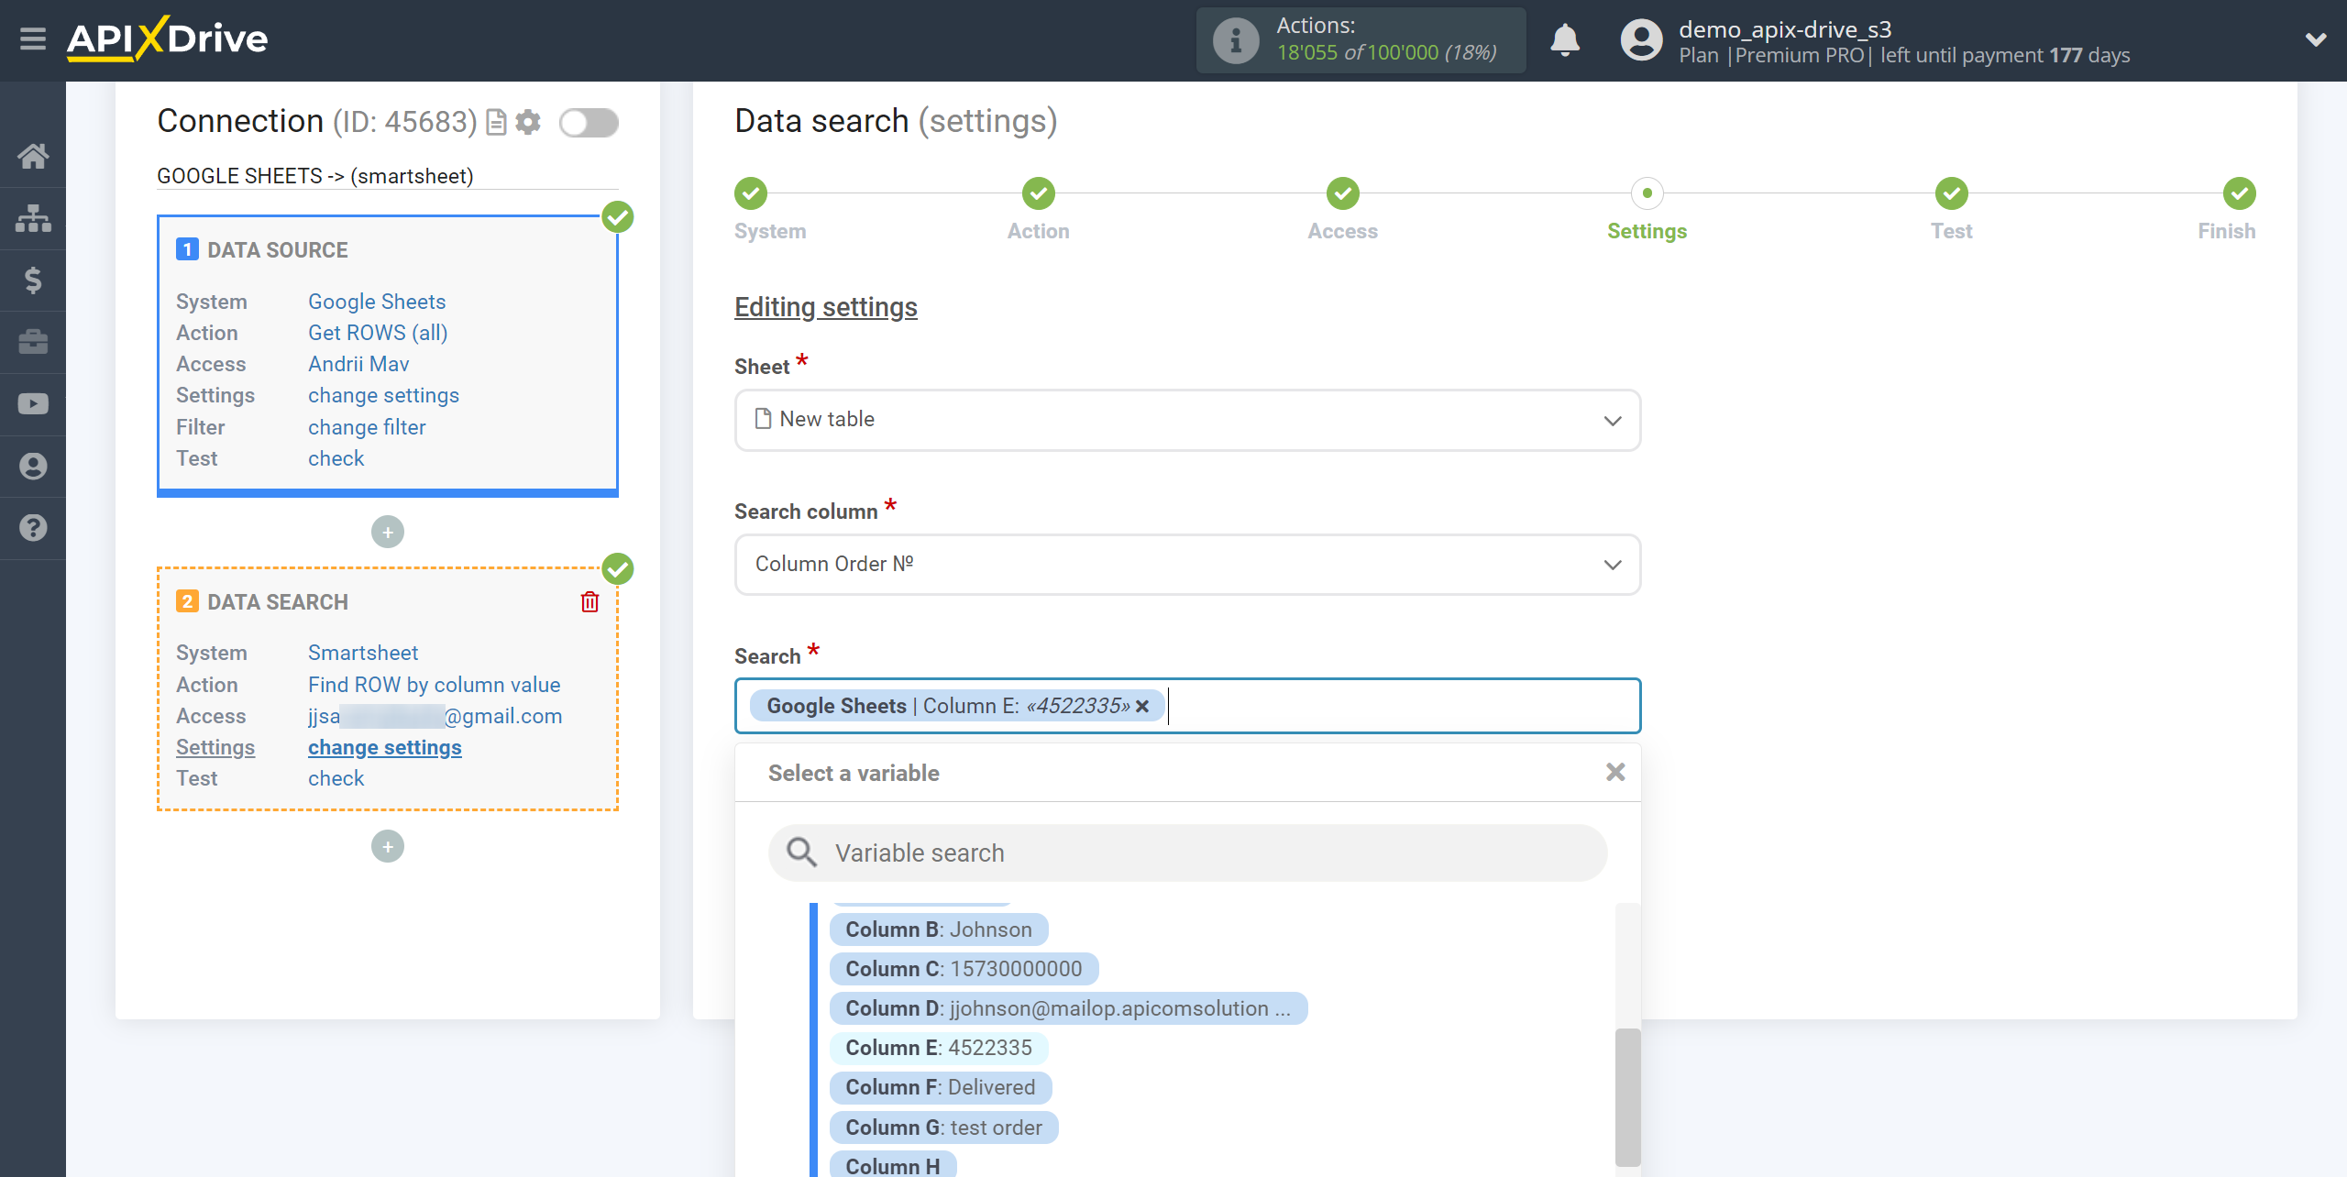
Task: Focus the Variable search box
Action: pyautogui.click(x=1187, y=852)
